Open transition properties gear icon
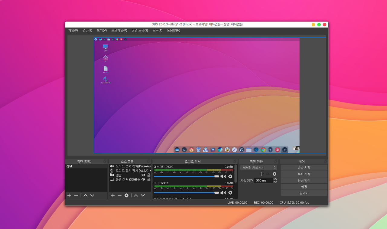387x229 pixels. (x=275, y=174)
